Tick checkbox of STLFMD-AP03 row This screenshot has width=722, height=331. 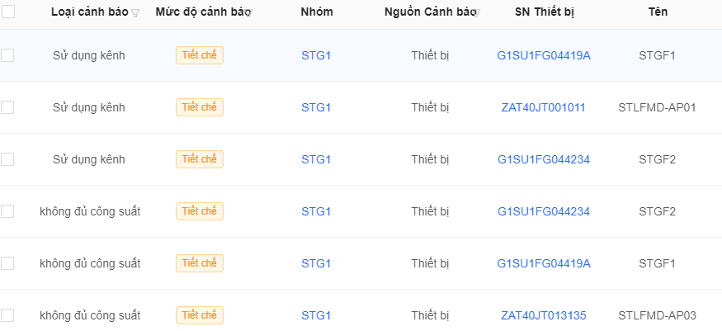tap(7, 315)
